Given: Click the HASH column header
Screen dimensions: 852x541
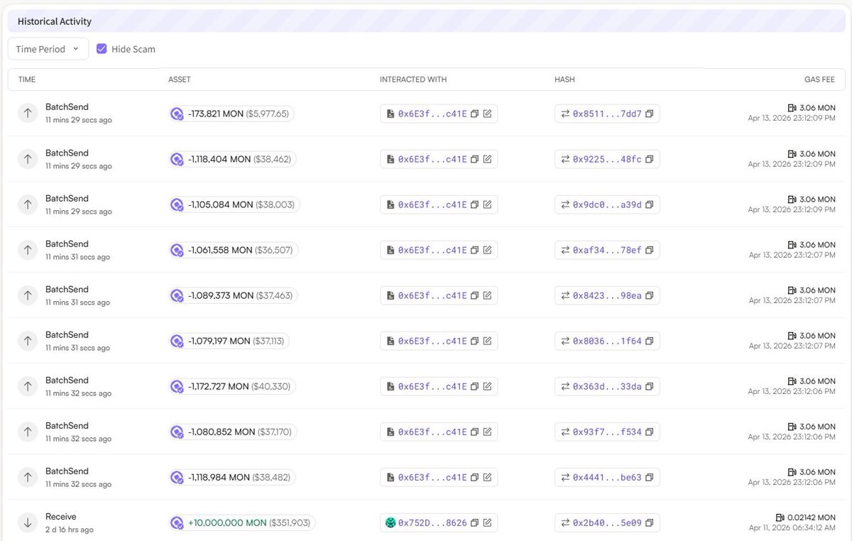Looking at the screenshot, I should tap(564, 80).
